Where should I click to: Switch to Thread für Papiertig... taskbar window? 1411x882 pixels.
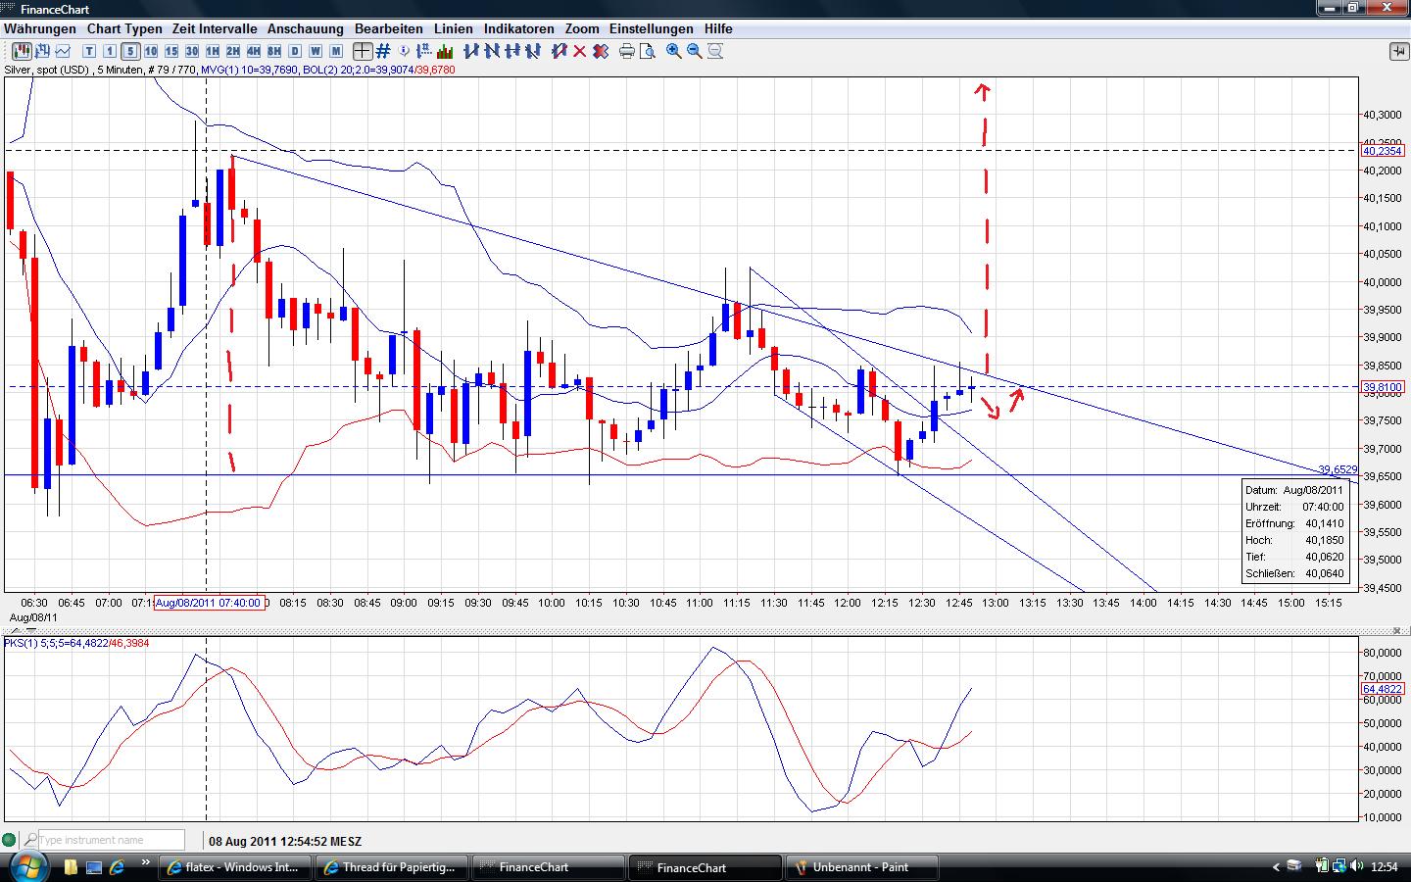pyautogui.click(x=392, y=867)
